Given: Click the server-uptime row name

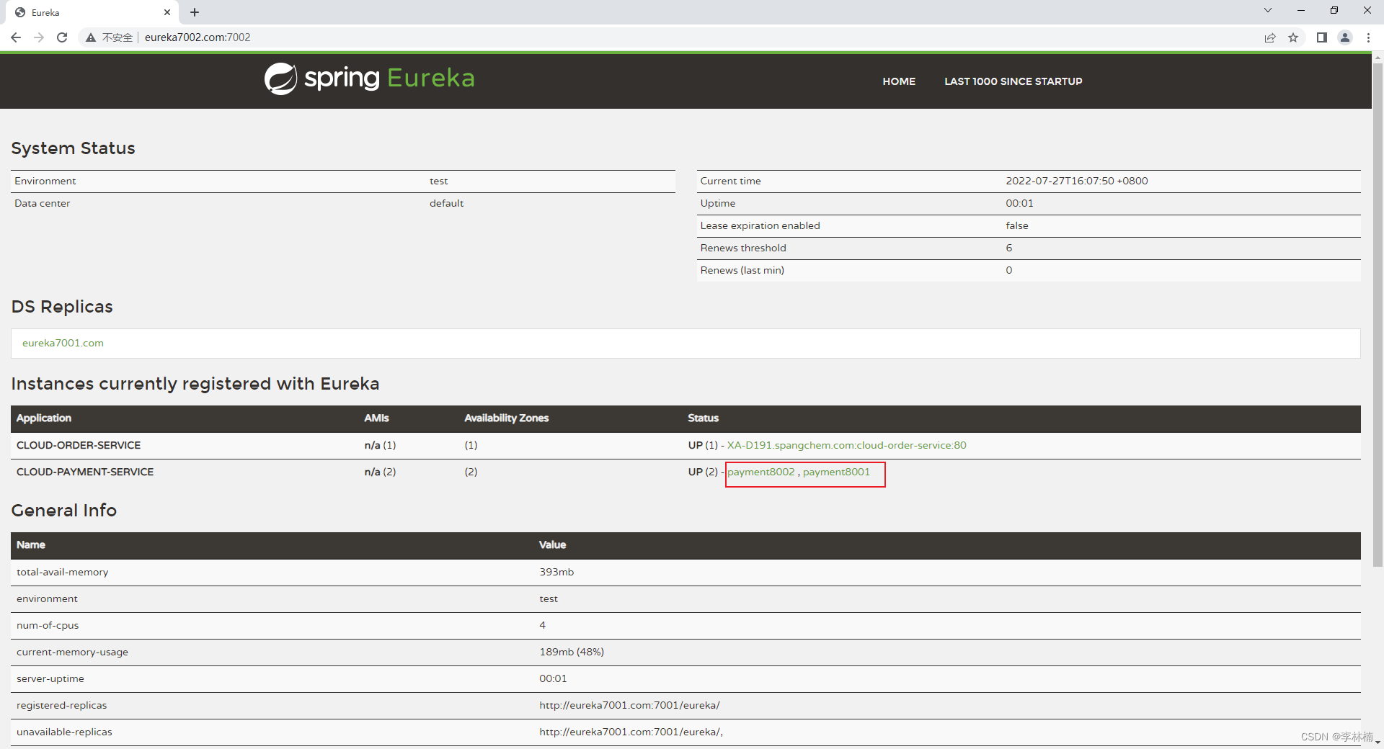Looking at the screenshot, I should 50,678.
